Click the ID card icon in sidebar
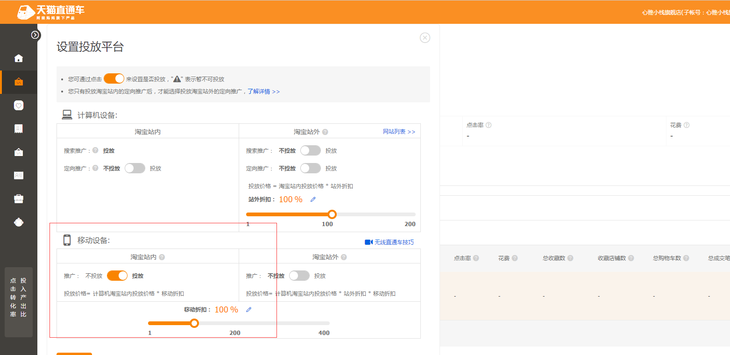The image size is (730, 355). coord(19,176)
